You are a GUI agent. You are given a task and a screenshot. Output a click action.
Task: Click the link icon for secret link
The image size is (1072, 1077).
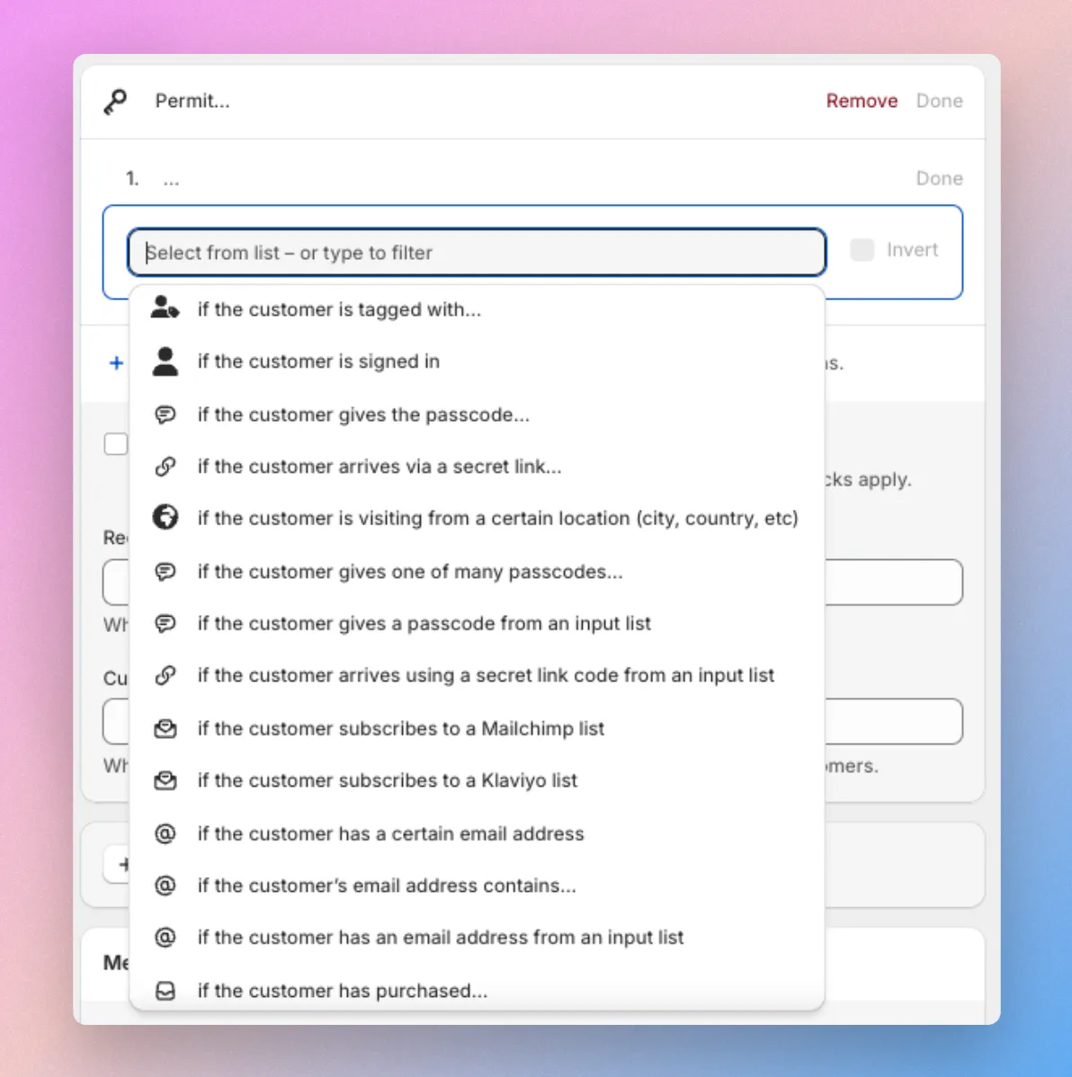165,467
